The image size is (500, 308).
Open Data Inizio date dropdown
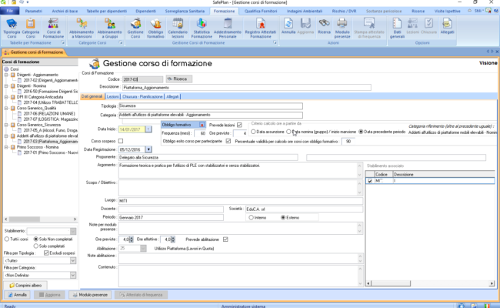(x=148, y=129)
